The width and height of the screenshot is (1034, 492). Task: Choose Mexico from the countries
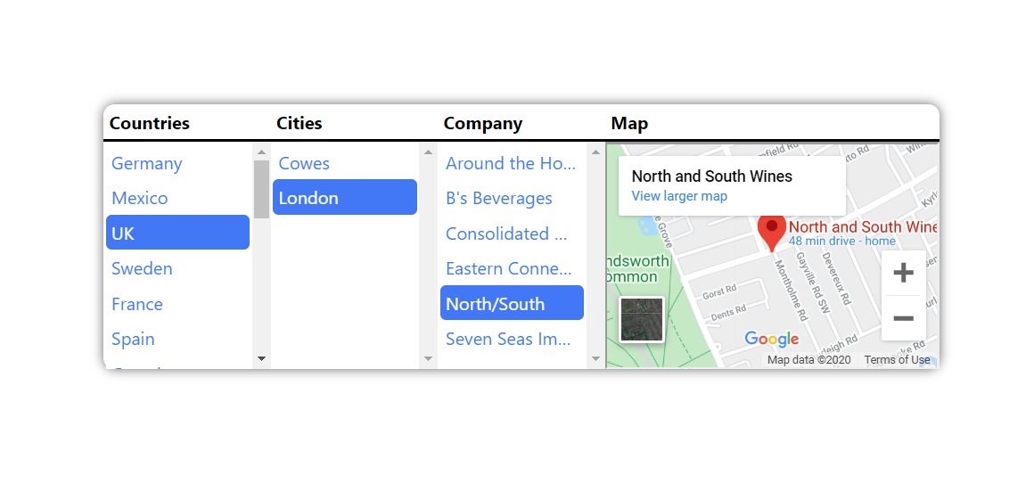point(140,198)
